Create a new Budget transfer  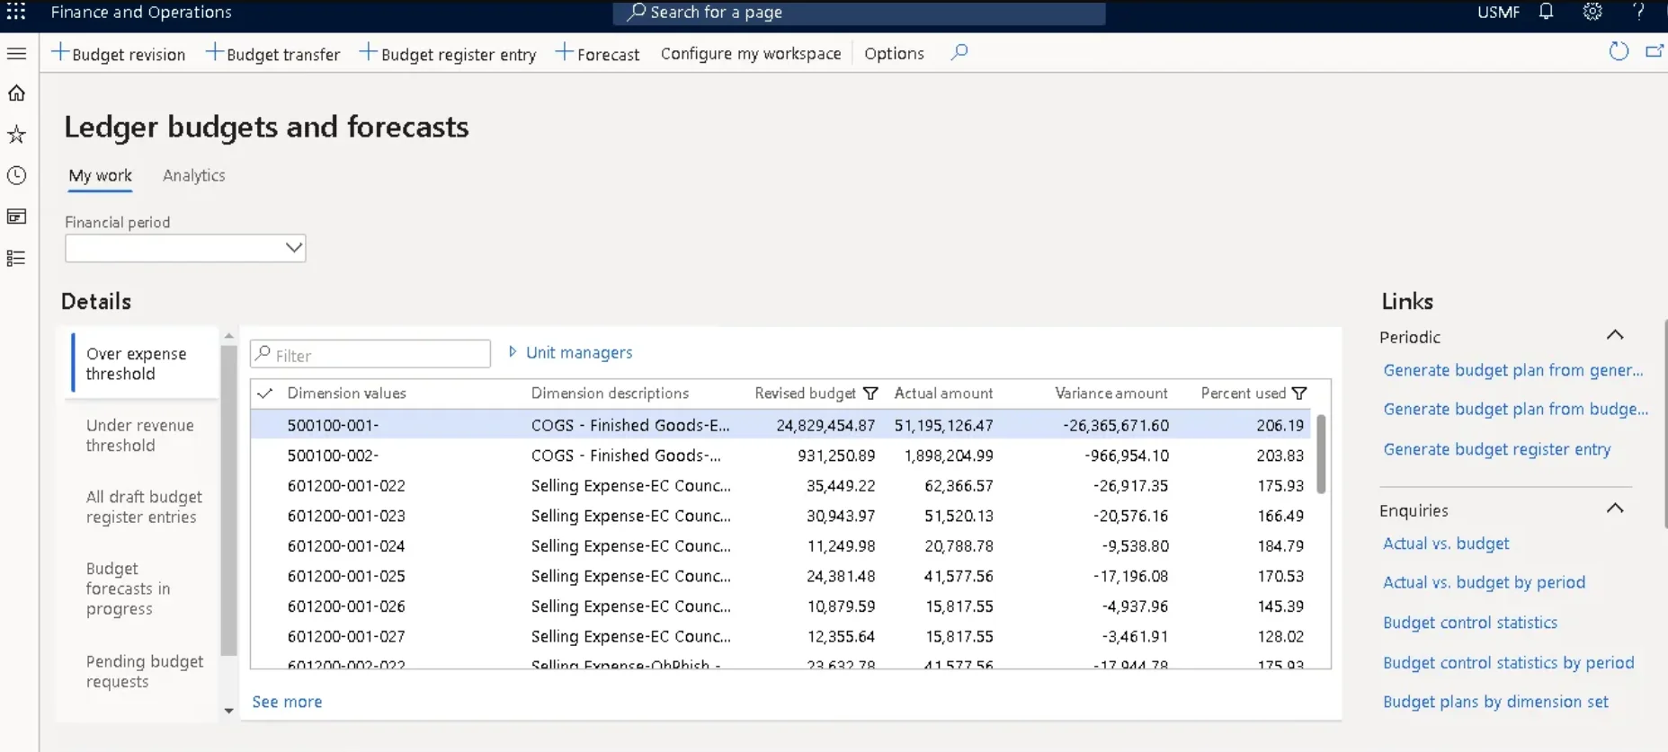pos(273,53)
